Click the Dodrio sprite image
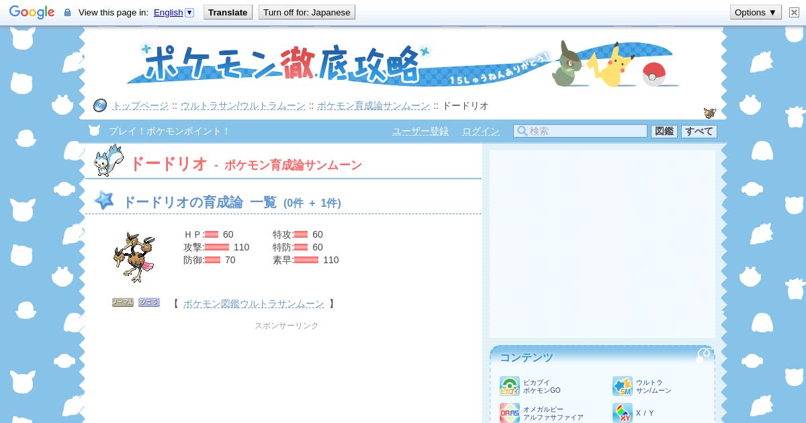Viewport: 806px width, 423px height. pyautogui.click(x=135, y=256)
